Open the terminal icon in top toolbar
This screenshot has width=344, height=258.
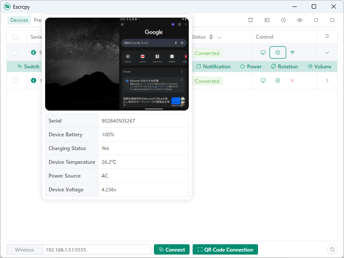pyautogui.click(x=267, y=20)
